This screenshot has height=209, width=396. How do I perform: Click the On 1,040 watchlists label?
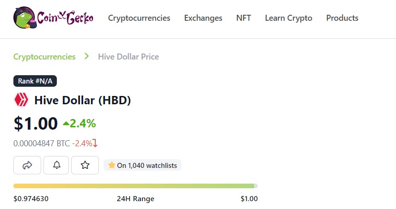(147, 165)
